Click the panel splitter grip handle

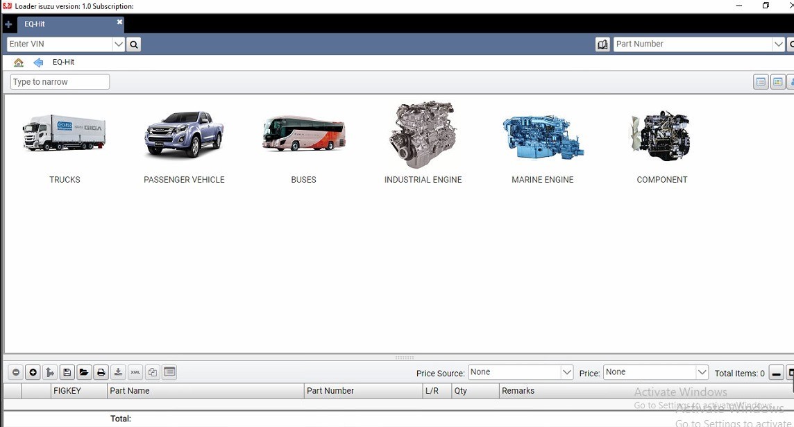tap(405, 358)
